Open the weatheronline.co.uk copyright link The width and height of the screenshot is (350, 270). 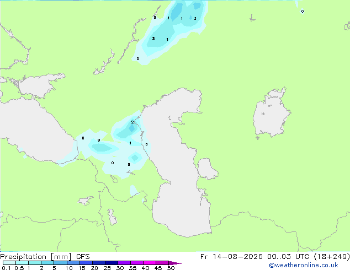pos(304,265)
